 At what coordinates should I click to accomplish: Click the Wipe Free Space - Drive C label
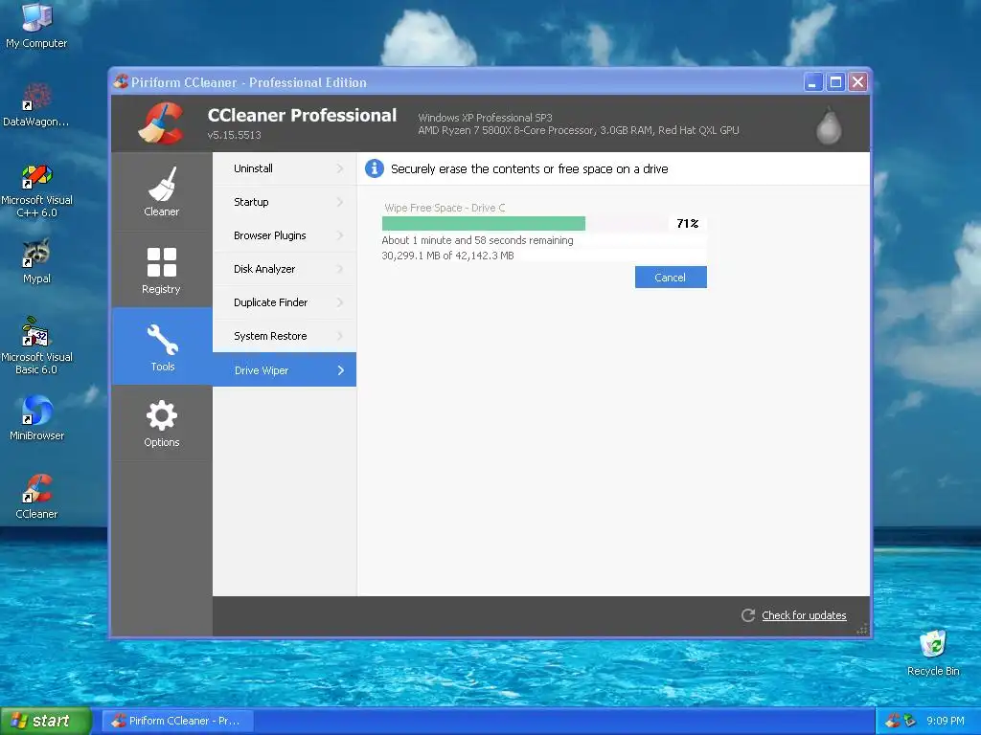pyautogui.click(x=445, y=208)
